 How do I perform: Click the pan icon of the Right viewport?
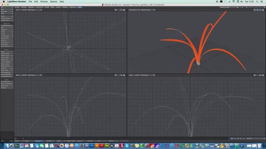tap(255, 75)
